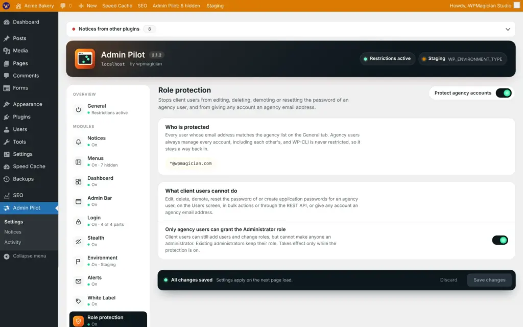
Task: Click the Login padlock icon
Action: pos(78,222)
